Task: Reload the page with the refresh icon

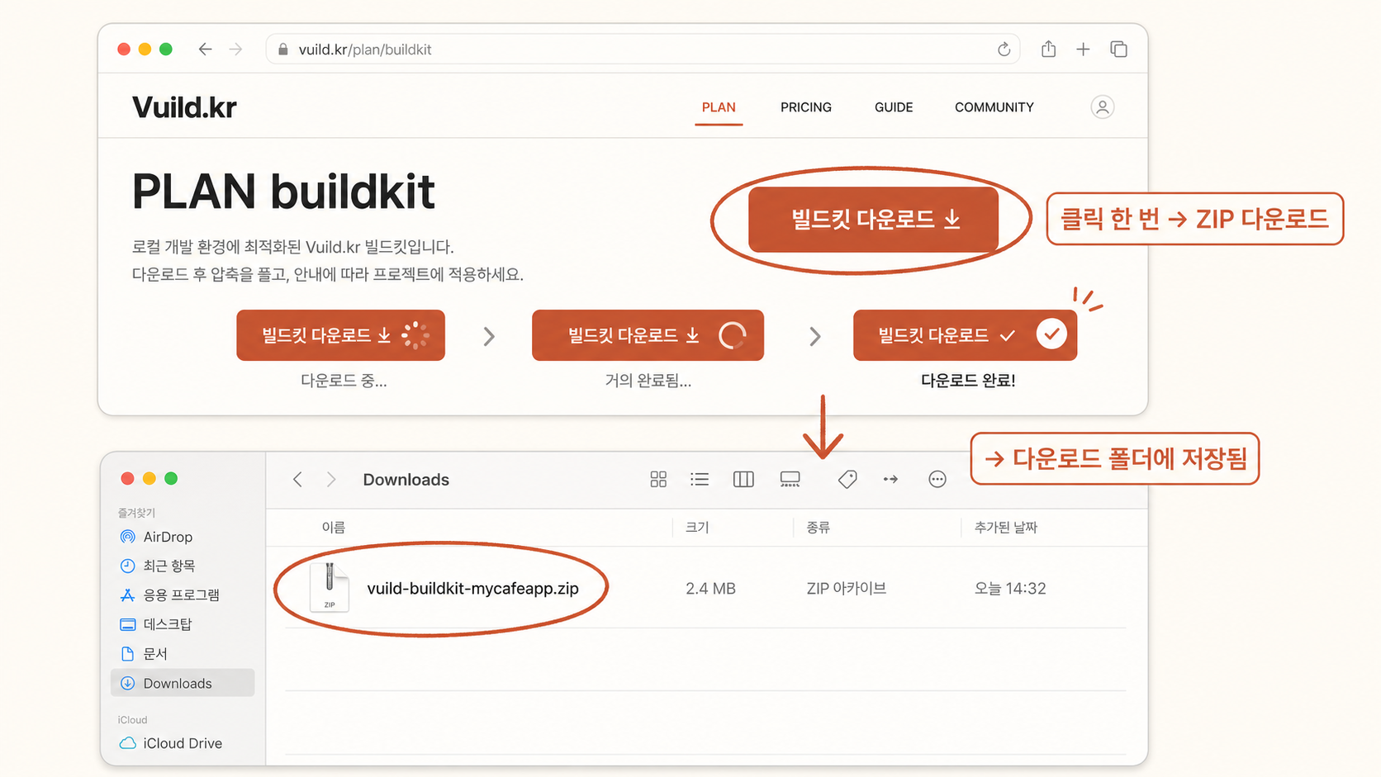Action: point(1004,50)
